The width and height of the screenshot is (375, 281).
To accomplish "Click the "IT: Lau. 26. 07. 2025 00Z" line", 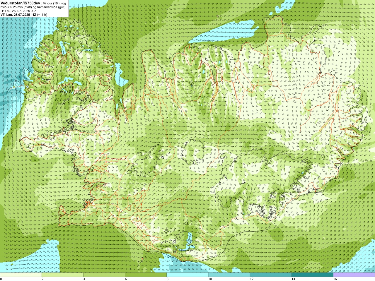I will click(18, 11).
